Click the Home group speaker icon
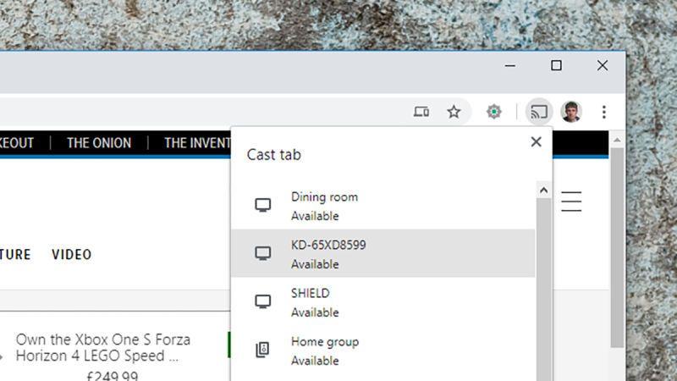Screen dimensions: 677x381 [x=262, y=350]
